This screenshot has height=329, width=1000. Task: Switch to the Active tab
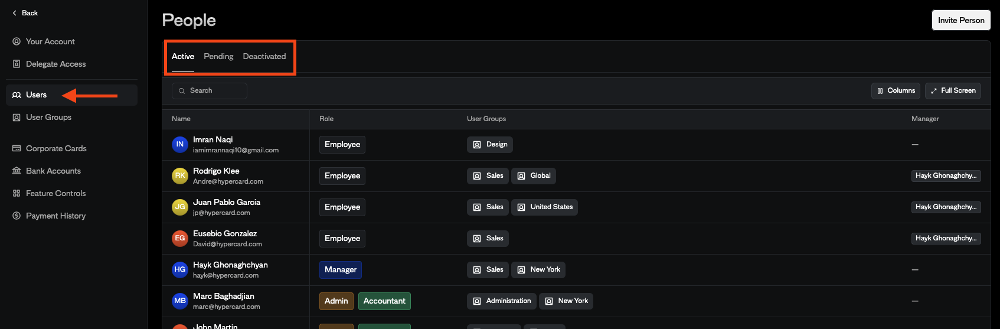pyautogui.click(x=183, y=57)
